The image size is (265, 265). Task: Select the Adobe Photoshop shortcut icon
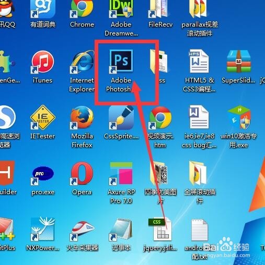coord(121,61)
